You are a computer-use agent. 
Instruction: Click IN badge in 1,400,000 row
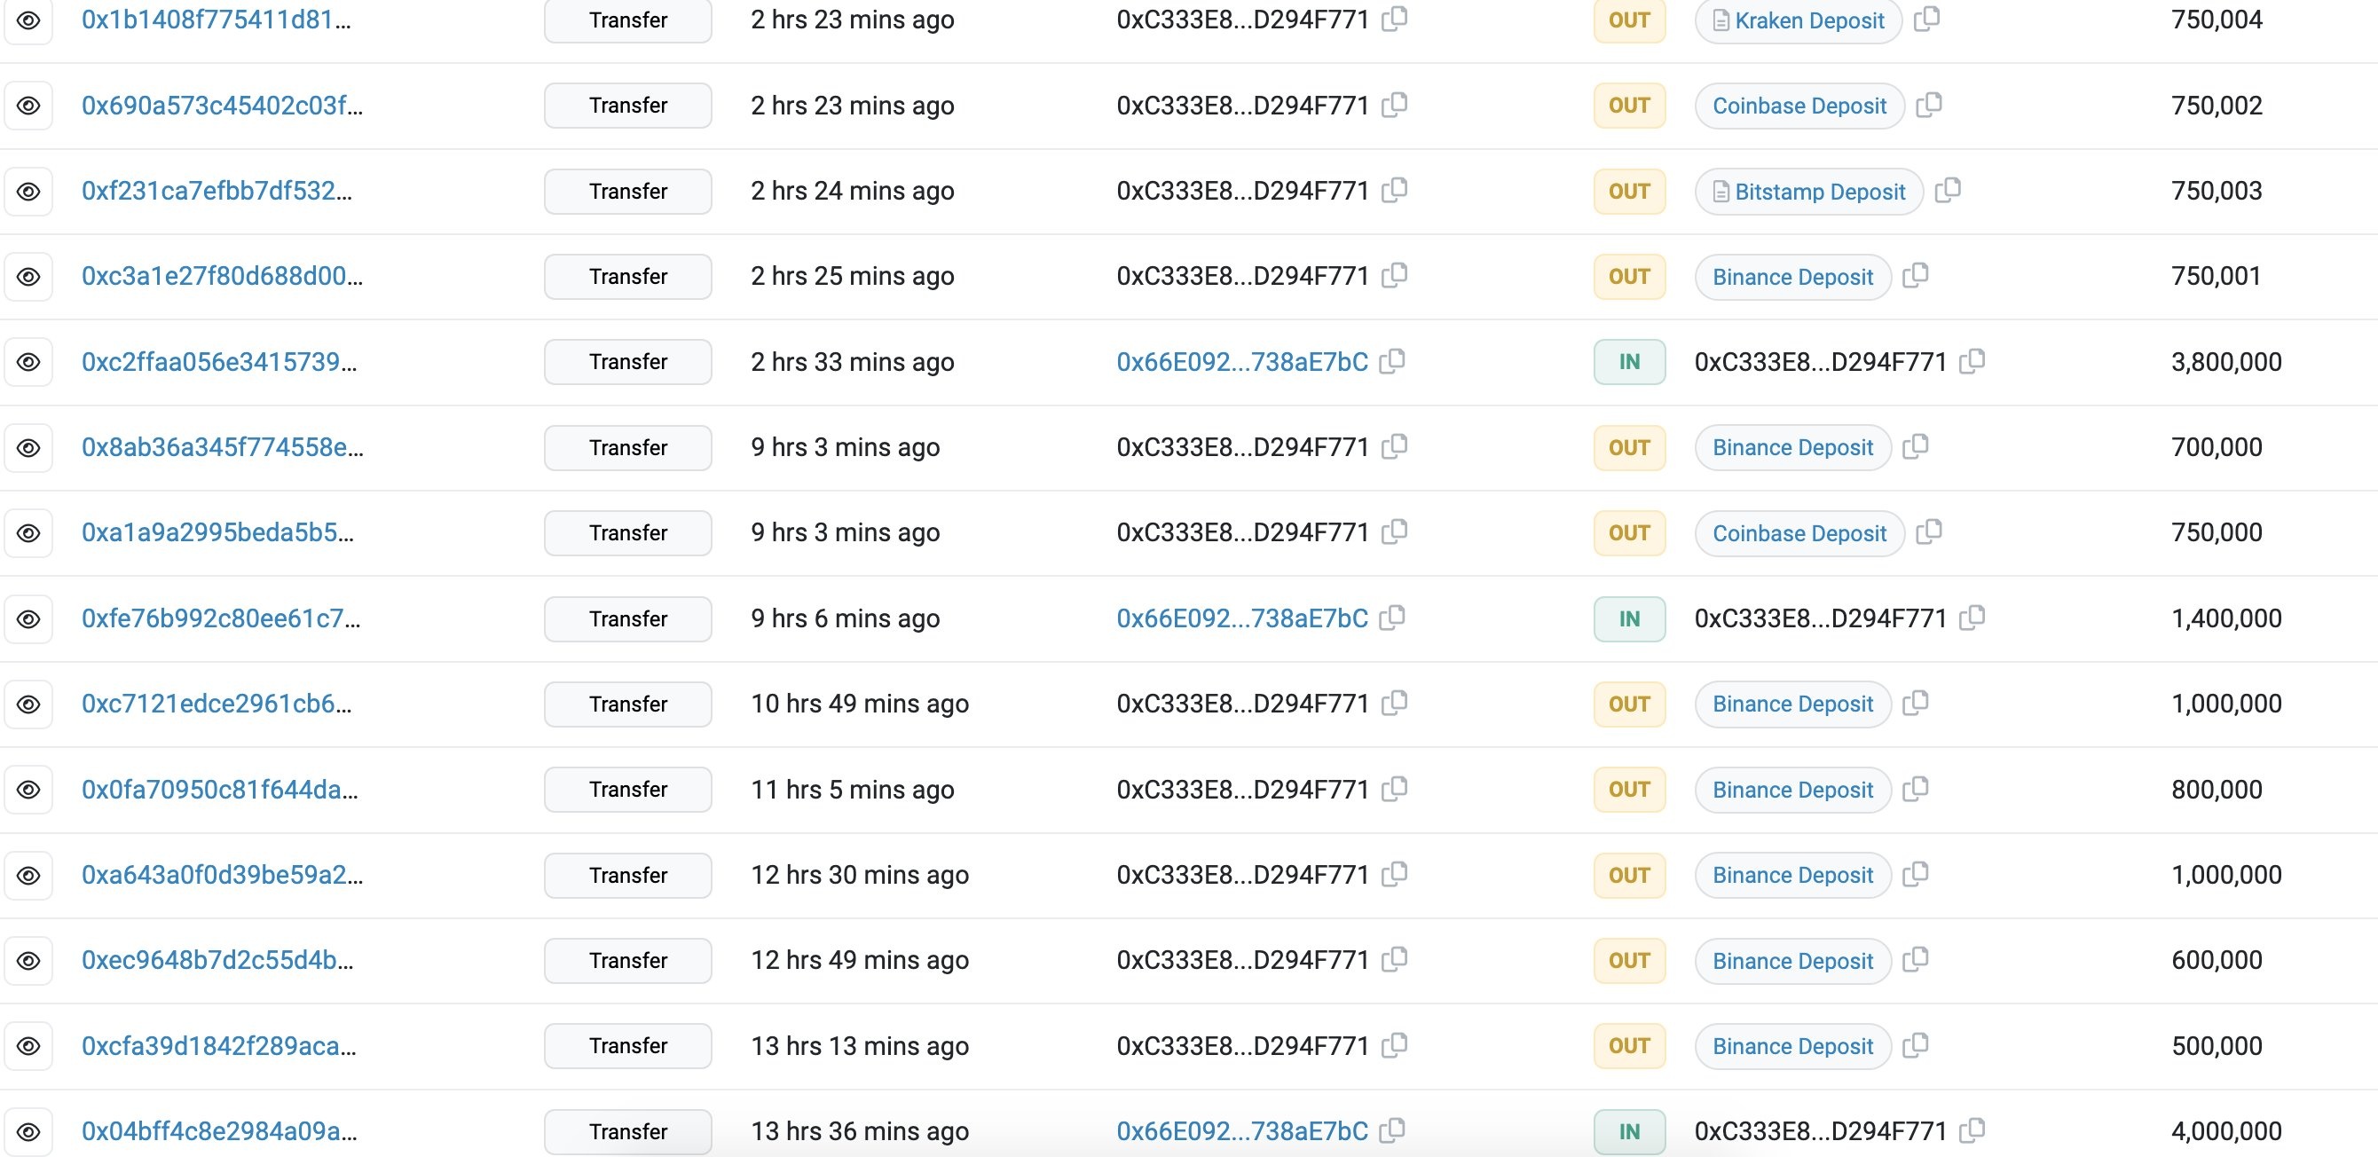coord(1629,618)
